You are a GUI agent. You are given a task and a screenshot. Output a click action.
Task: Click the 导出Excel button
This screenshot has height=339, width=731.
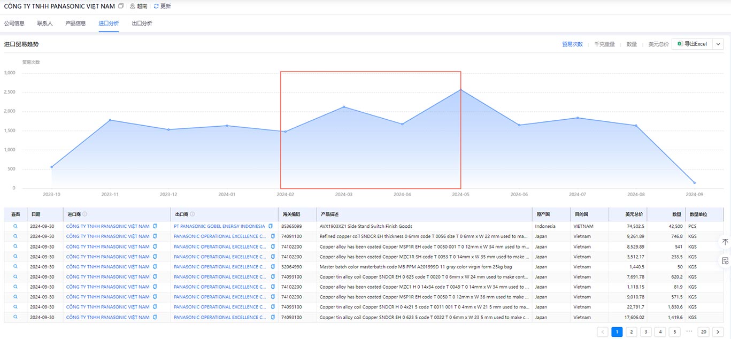pos(691,44)
